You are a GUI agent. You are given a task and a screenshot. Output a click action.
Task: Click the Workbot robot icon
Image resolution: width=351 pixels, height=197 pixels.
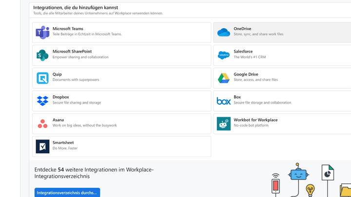pyautogui.click(x=224, y=124)
